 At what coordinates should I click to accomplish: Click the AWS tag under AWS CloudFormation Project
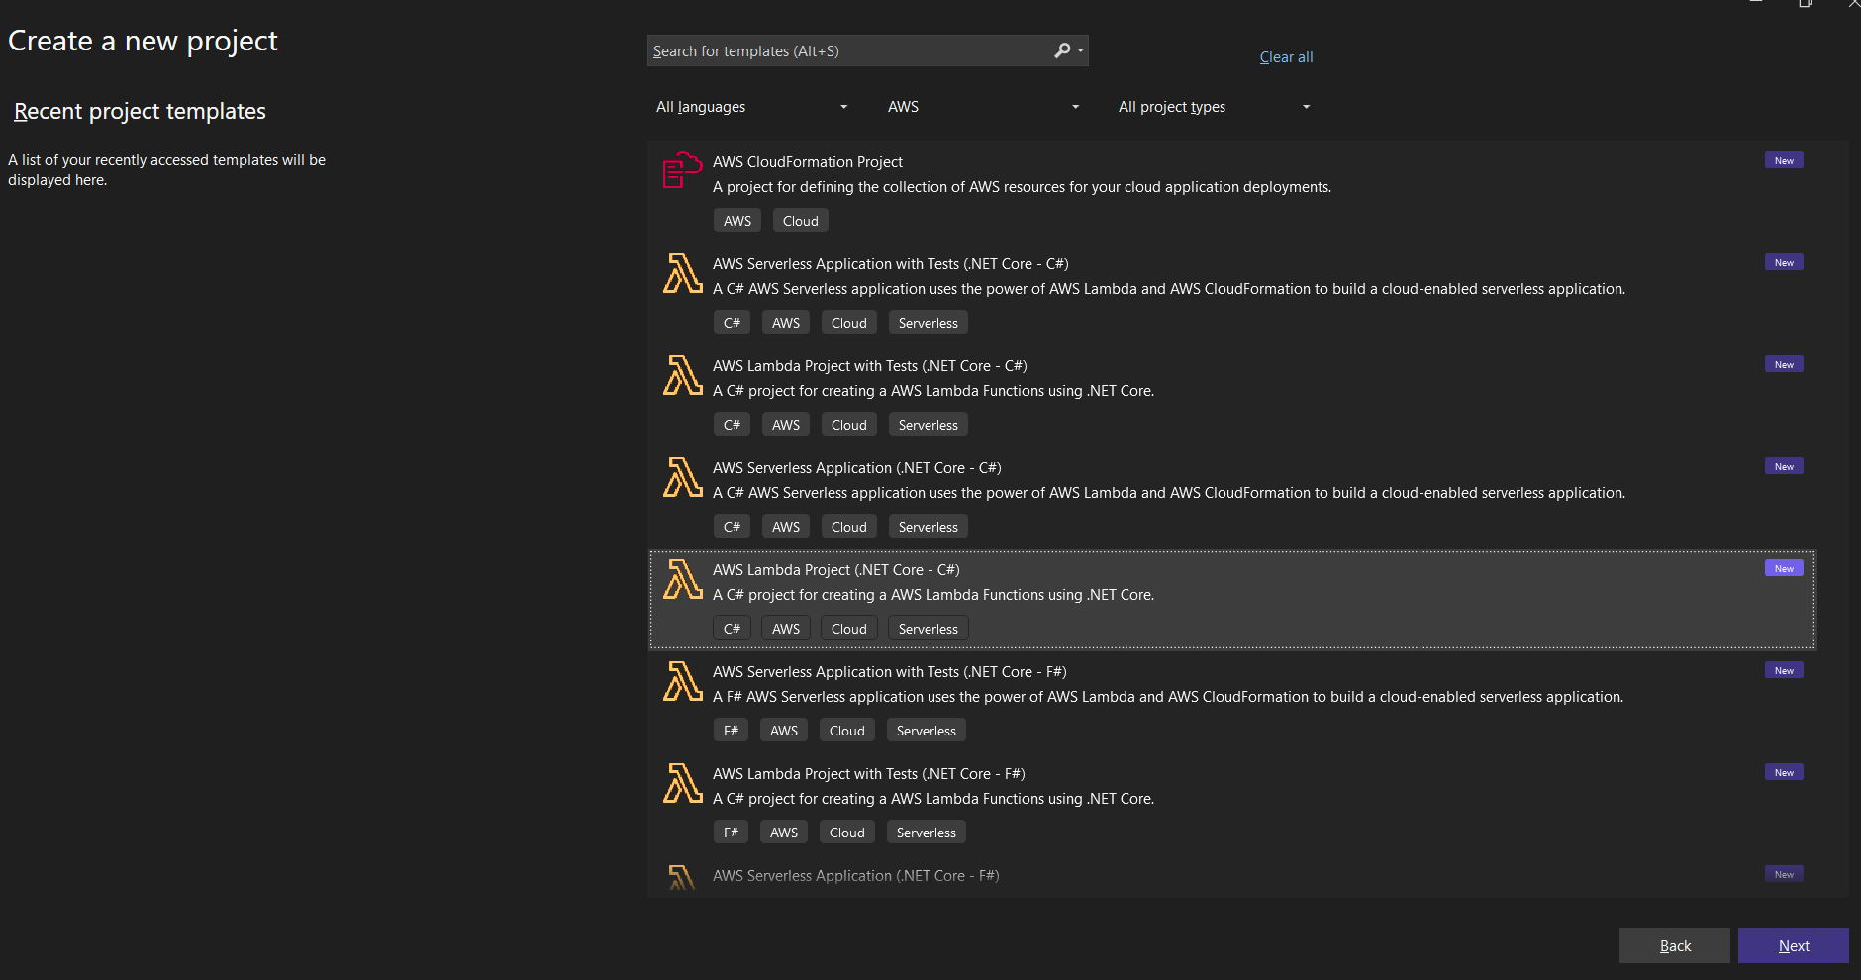click(x=737, y=221)
